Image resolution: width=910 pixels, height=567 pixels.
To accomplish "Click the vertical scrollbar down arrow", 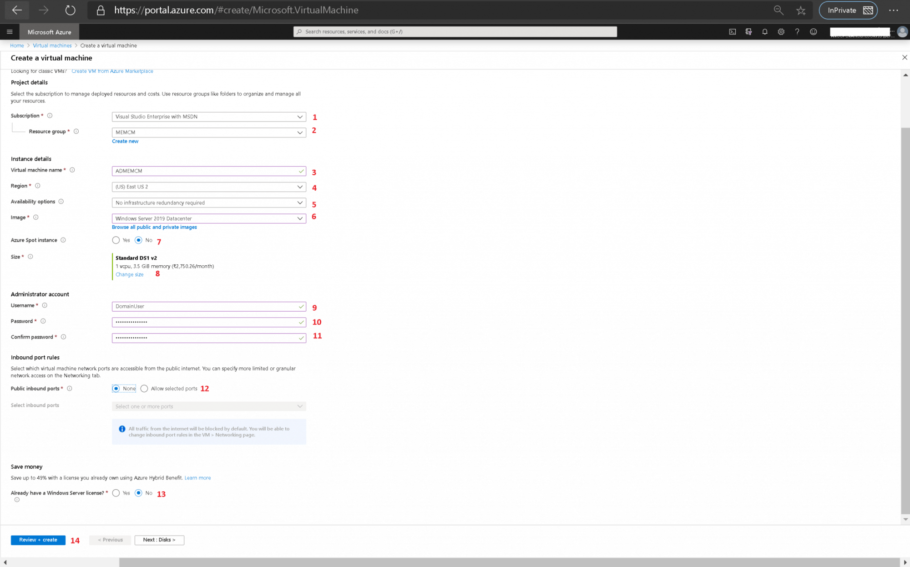I will point(905,519).
